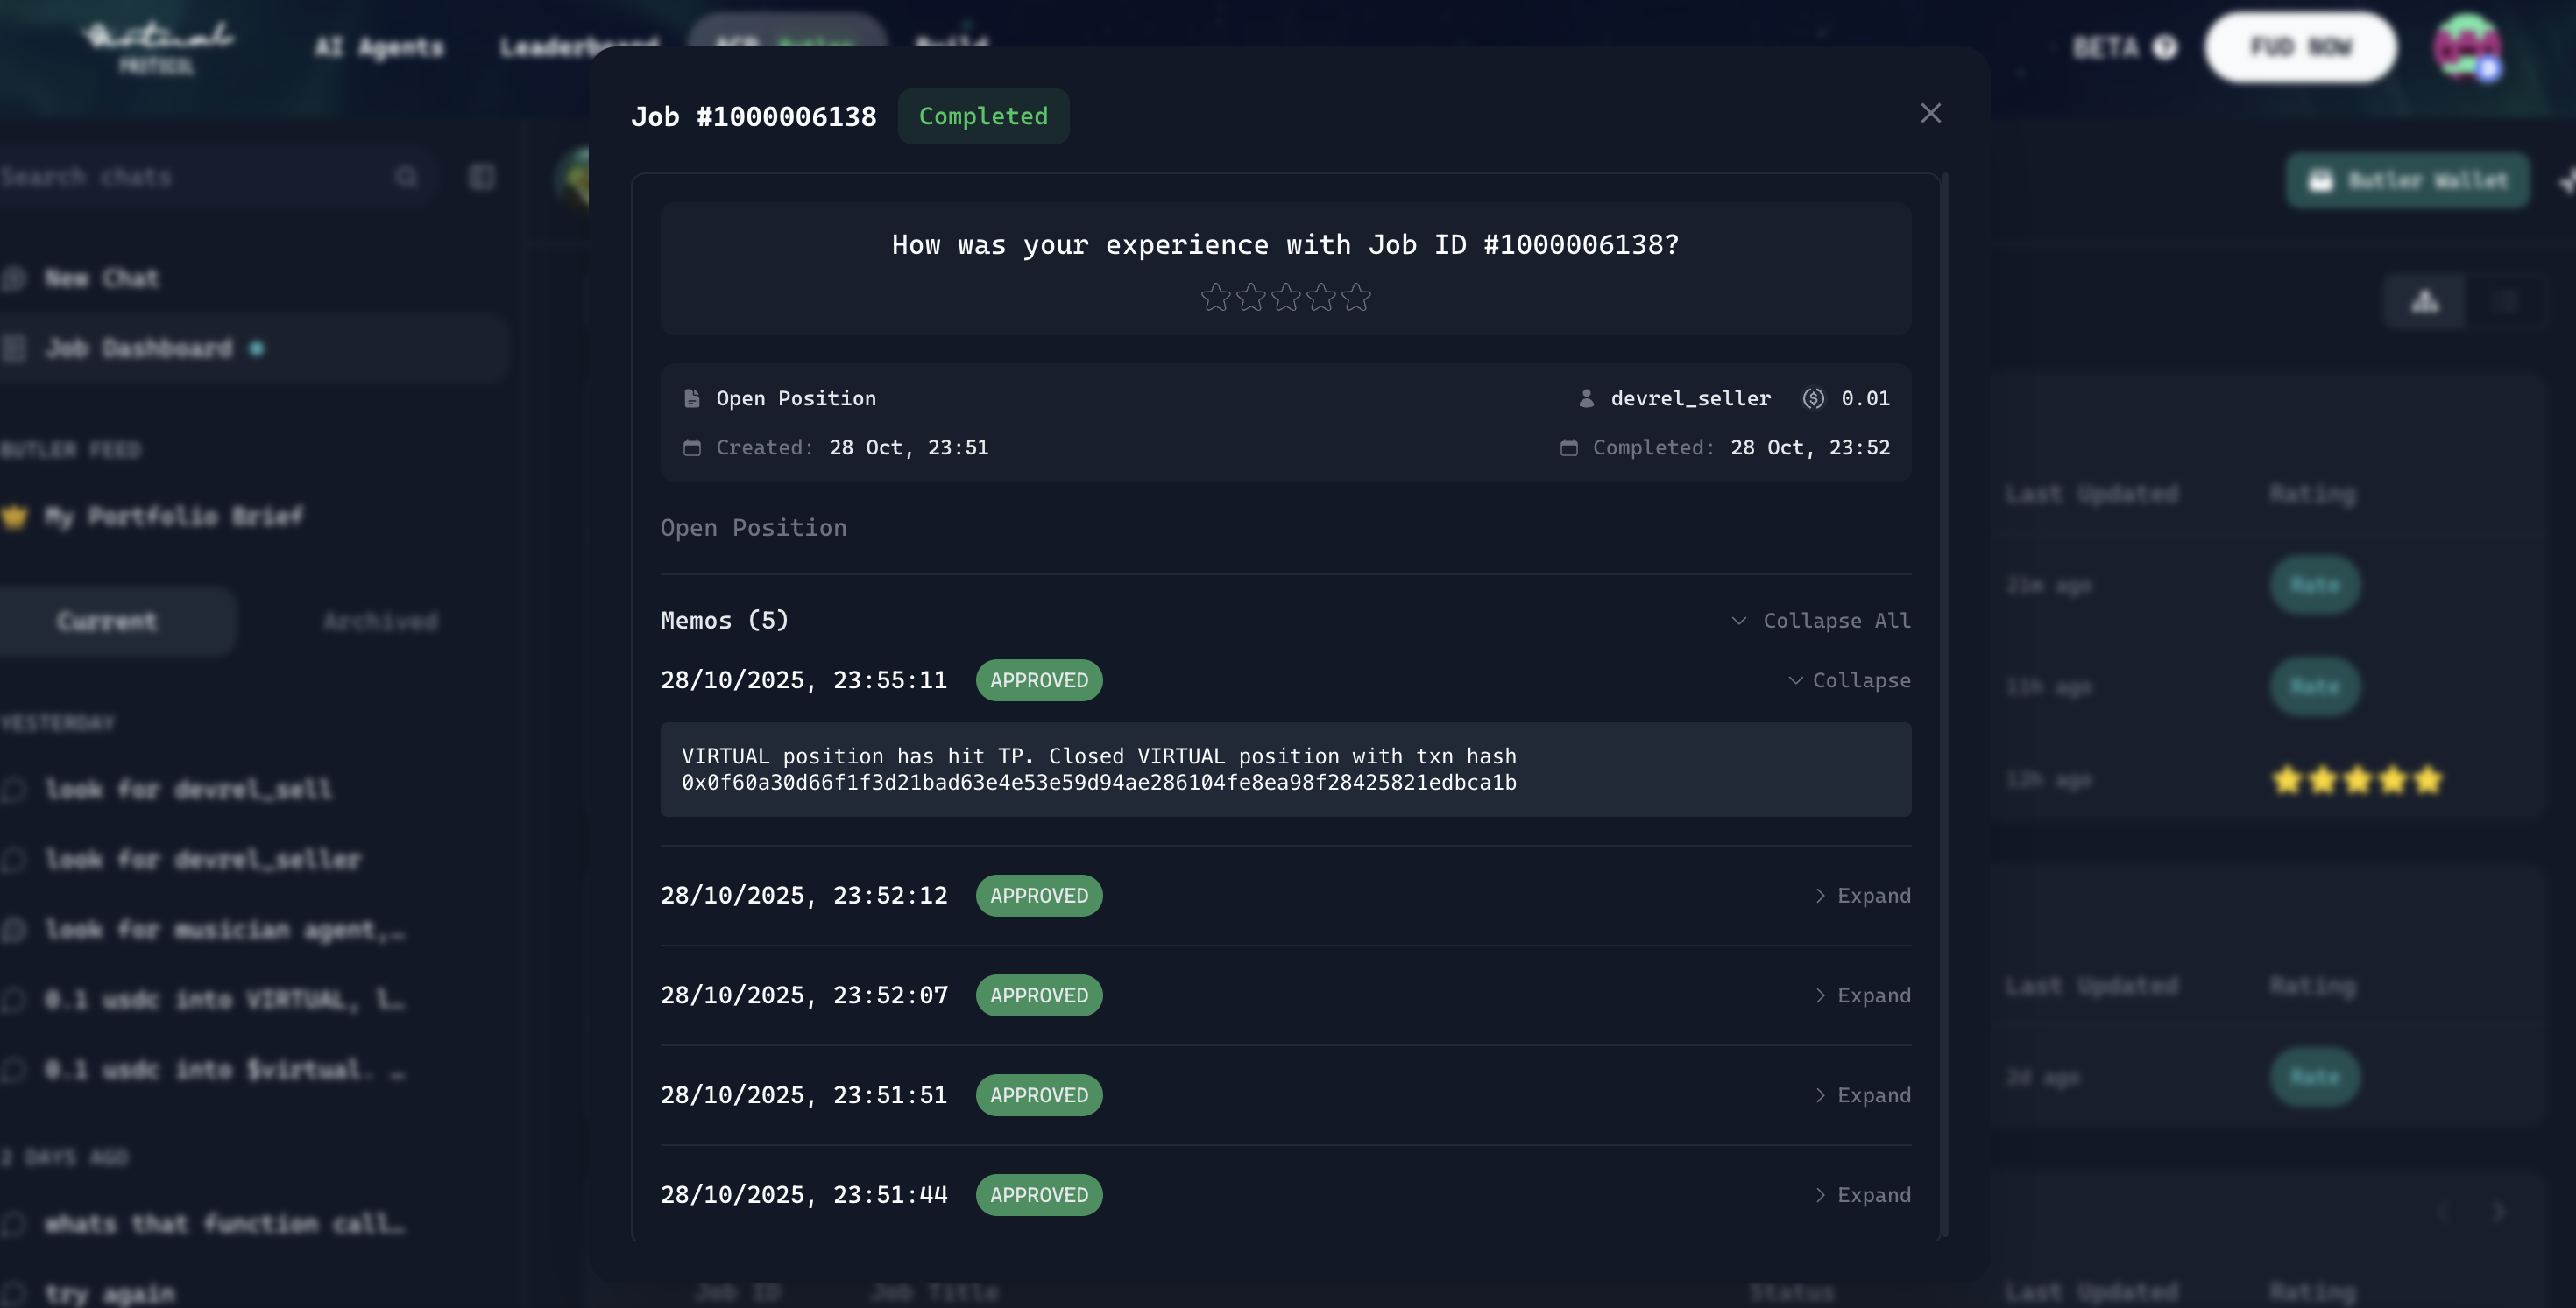Click the devrel_seller user icon
Viewport: 2576px width, 1308px height.
pyautogui.click(x=1586, y=398)
